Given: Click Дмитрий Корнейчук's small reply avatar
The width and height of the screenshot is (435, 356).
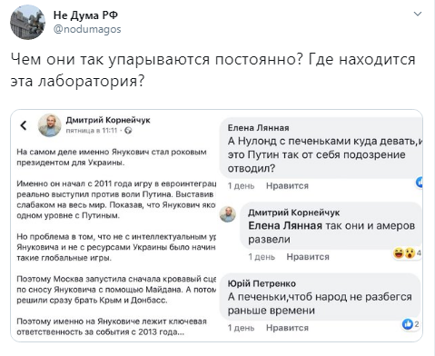Looking at the screenshot, I should [228, 214].
